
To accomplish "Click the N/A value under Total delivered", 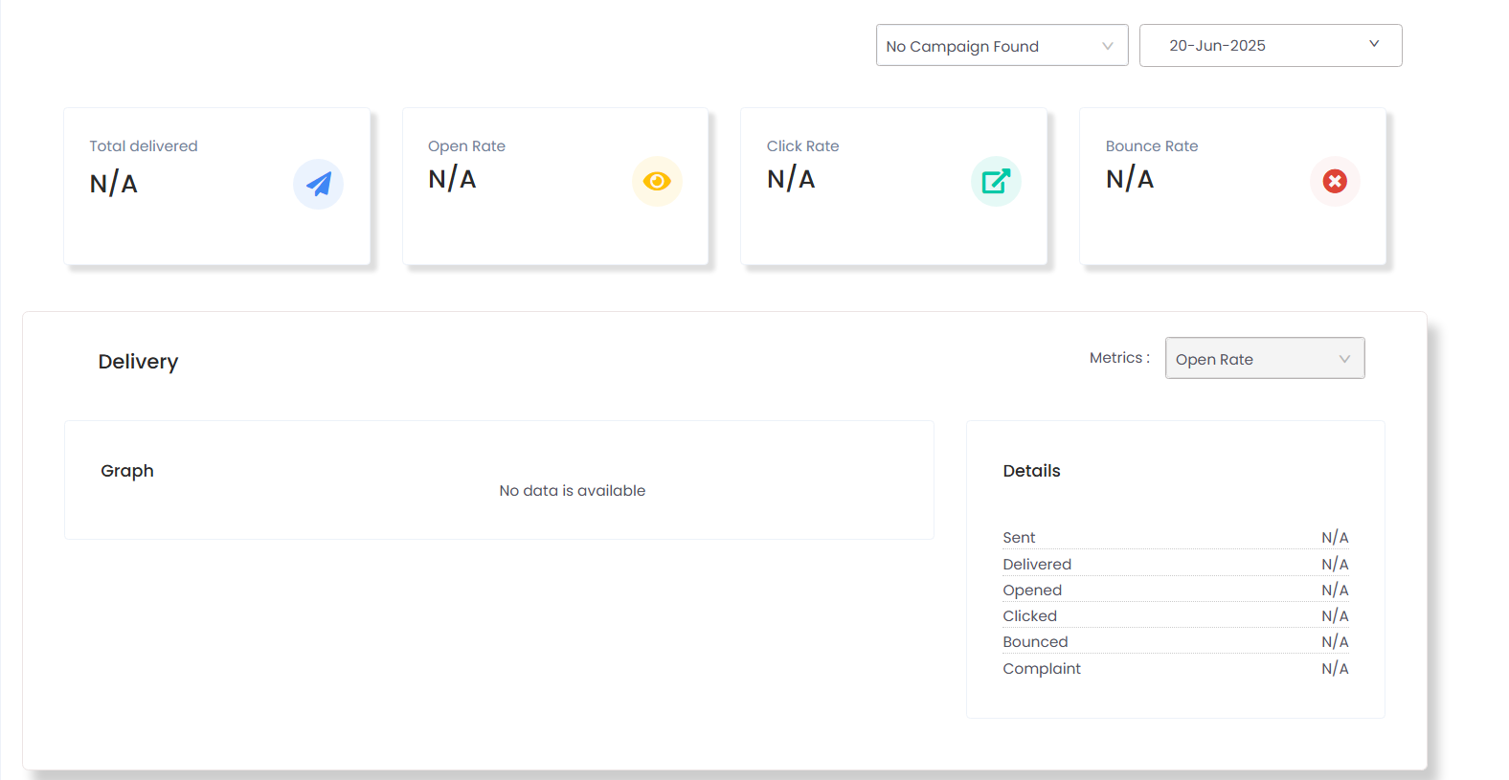I will (x=114, y=184).
